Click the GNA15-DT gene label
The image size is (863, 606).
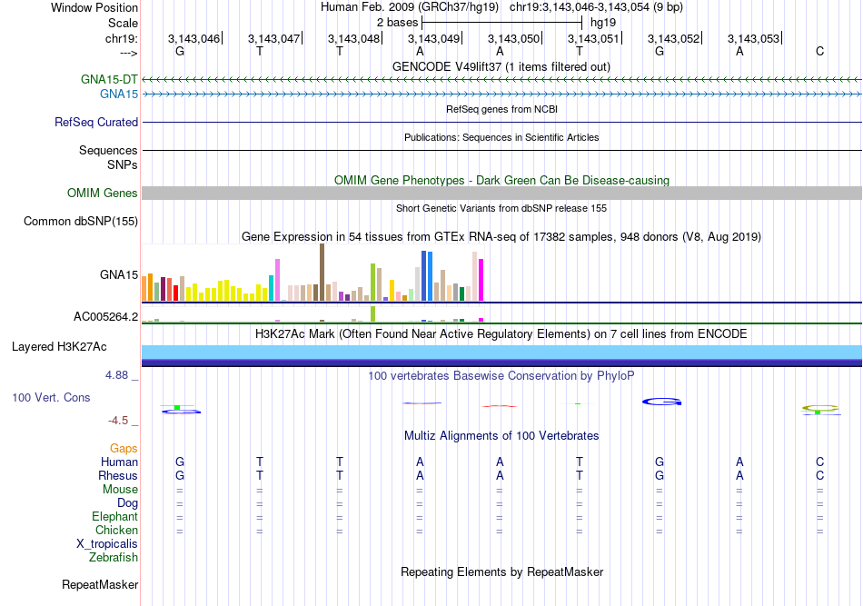point(109,79)
